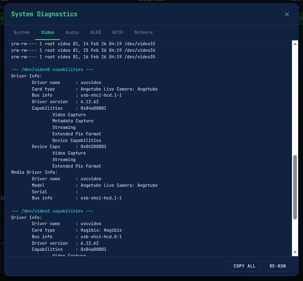This screenshot has height=281, width=303.
Task: Go to the OLED tab
Action: [x=96, y=32]
